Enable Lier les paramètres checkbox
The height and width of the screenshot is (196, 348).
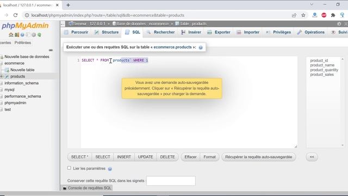(69, 168)
